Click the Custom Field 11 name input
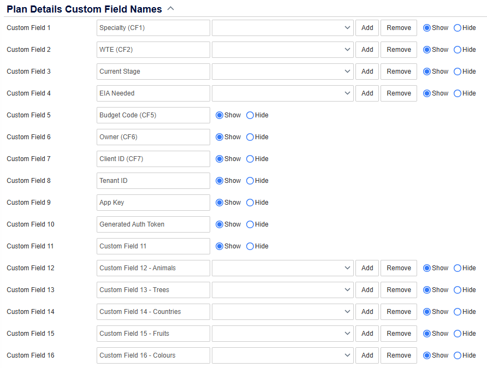Image resolution: width=487 pixels, height=368 pixels. pyautogui.click(x=153, y=246)
